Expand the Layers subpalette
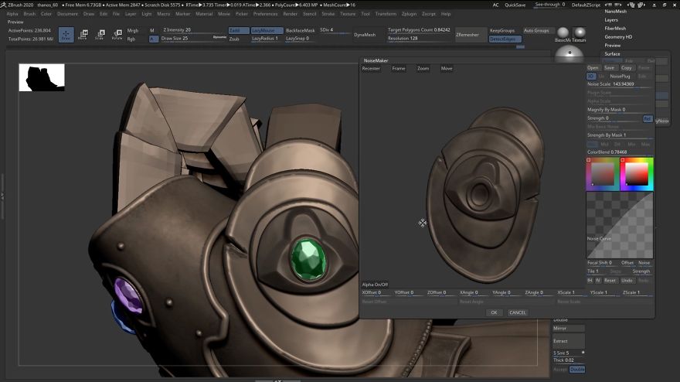The height and width of the screenshot is (382, 680). [611, 20]
